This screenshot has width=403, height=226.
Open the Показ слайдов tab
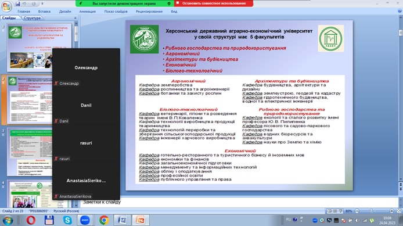116,12
